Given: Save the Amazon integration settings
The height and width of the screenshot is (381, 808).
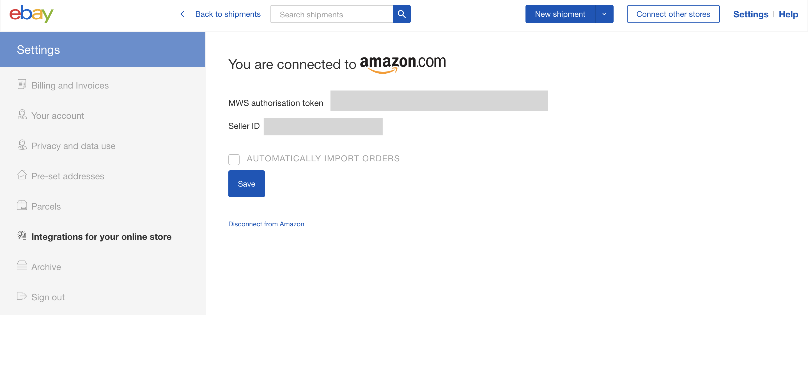Looking at the screenshot, I should (247, 183).
